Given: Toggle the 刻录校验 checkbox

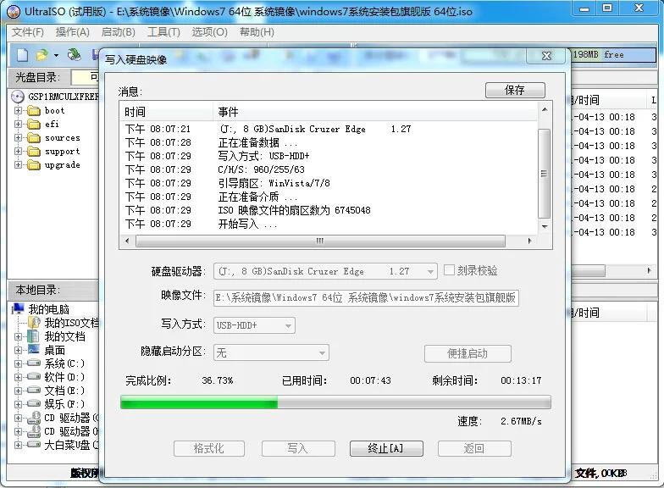Looking at the screenshot, I should coord(449,270).
